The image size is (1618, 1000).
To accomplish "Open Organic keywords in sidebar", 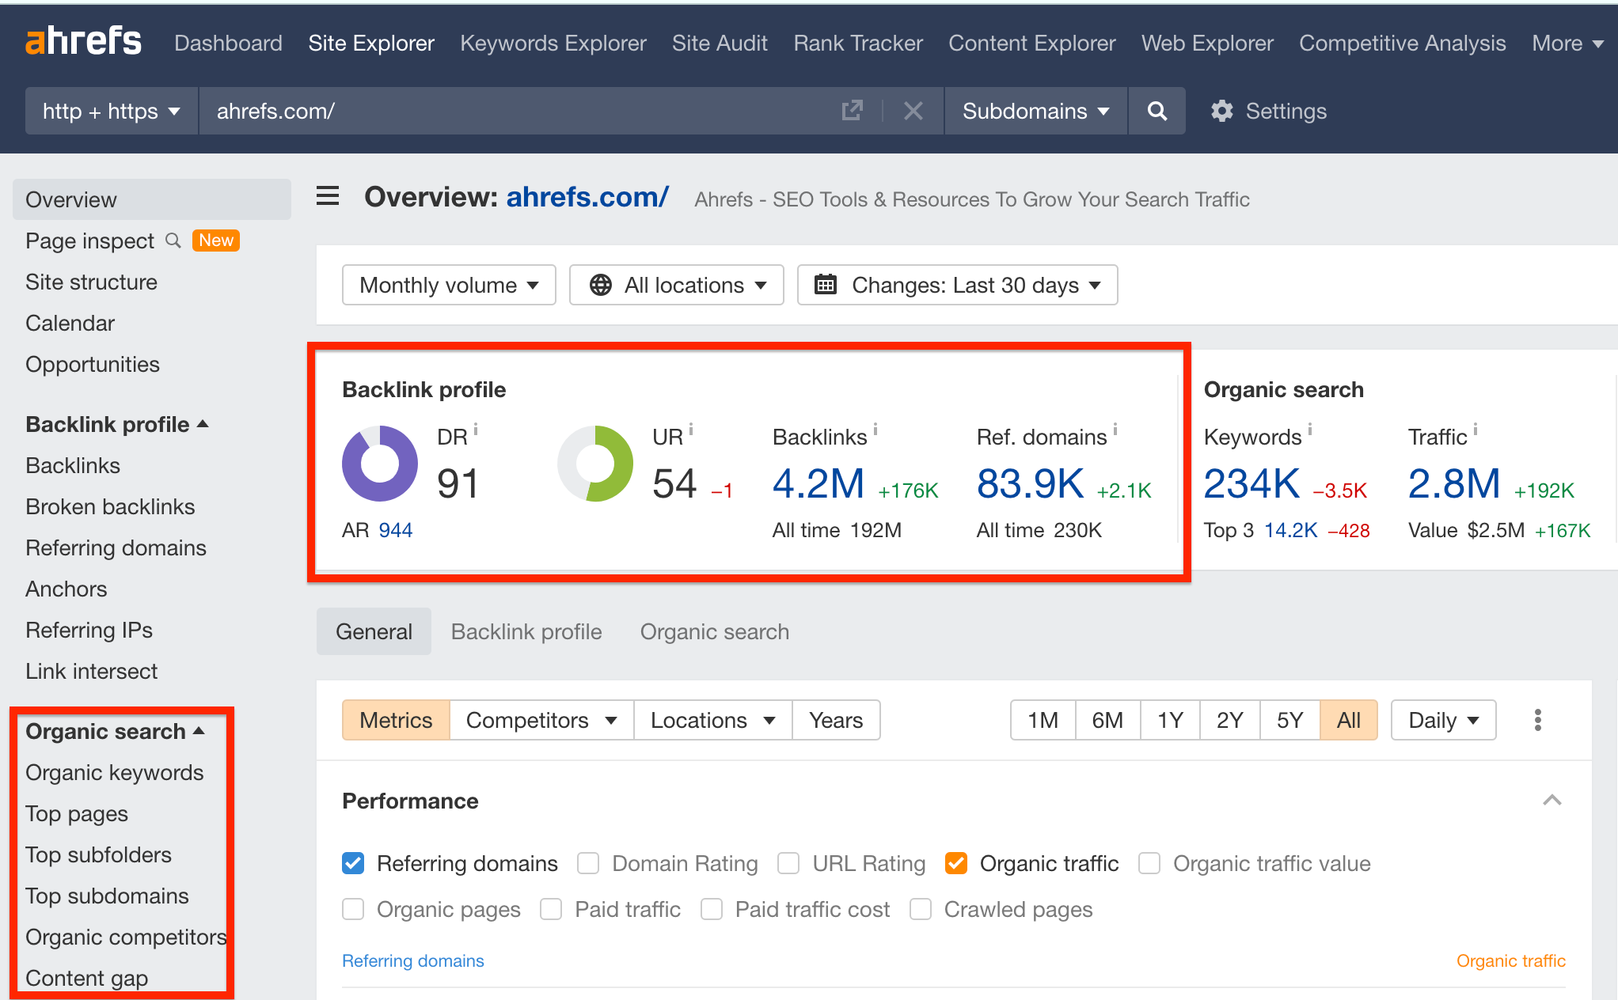I will point(115,772).
